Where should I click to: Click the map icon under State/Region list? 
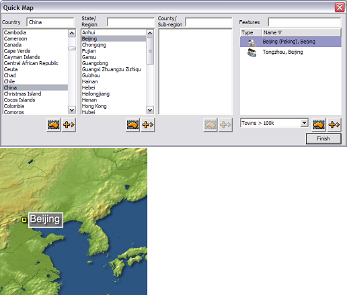(132, 125)
